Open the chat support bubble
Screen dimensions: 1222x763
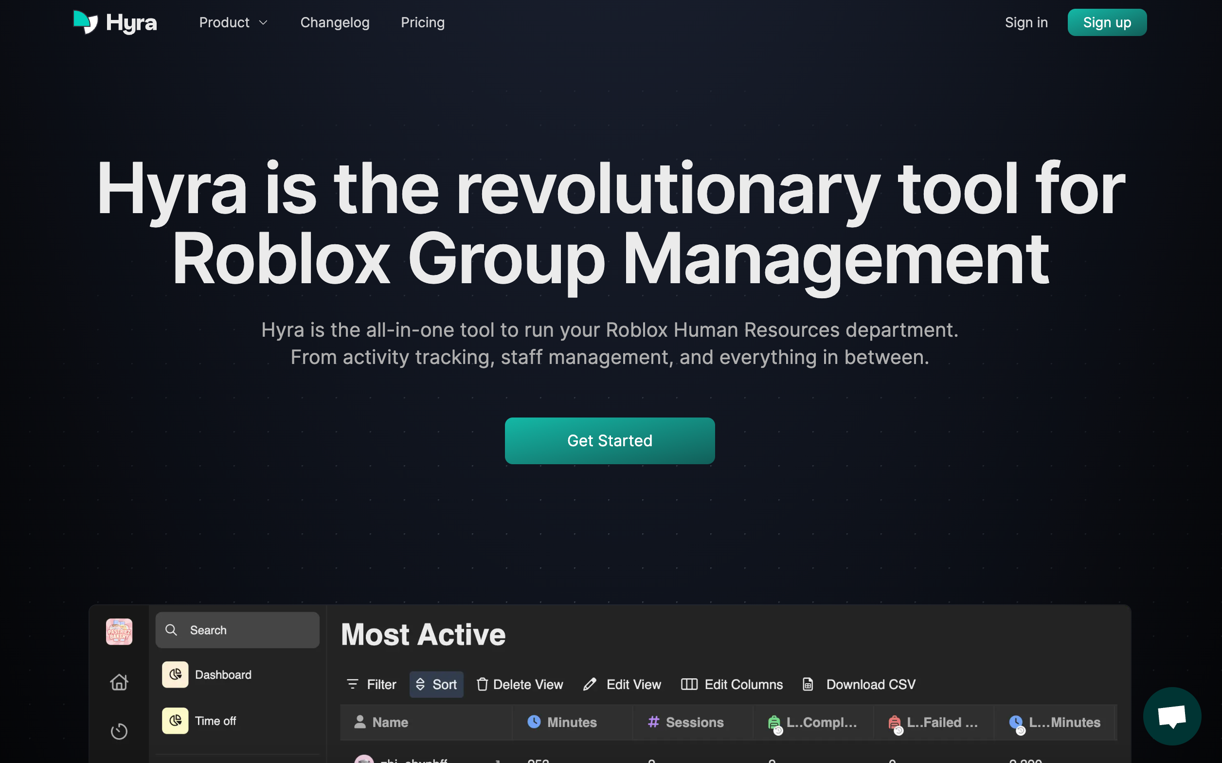[1172, 716]
